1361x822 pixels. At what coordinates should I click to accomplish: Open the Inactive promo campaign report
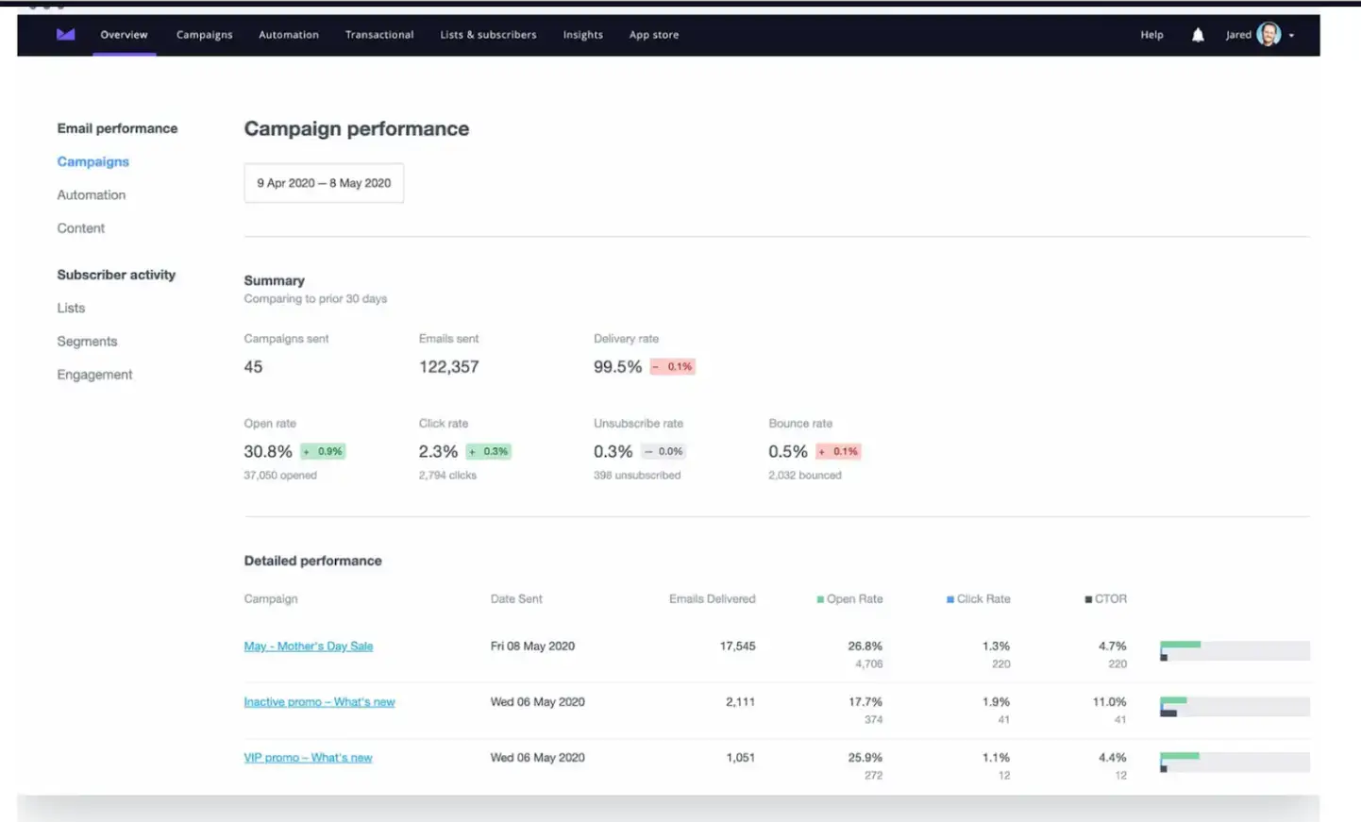[x=319, y=701]
